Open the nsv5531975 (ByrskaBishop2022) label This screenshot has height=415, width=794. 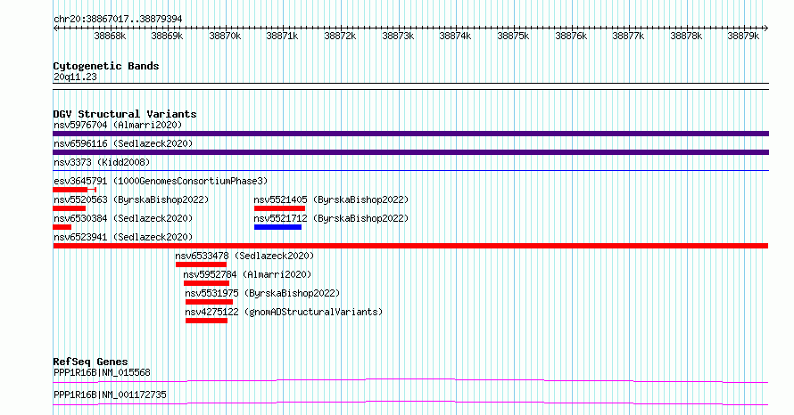click(x=262, y=293)
